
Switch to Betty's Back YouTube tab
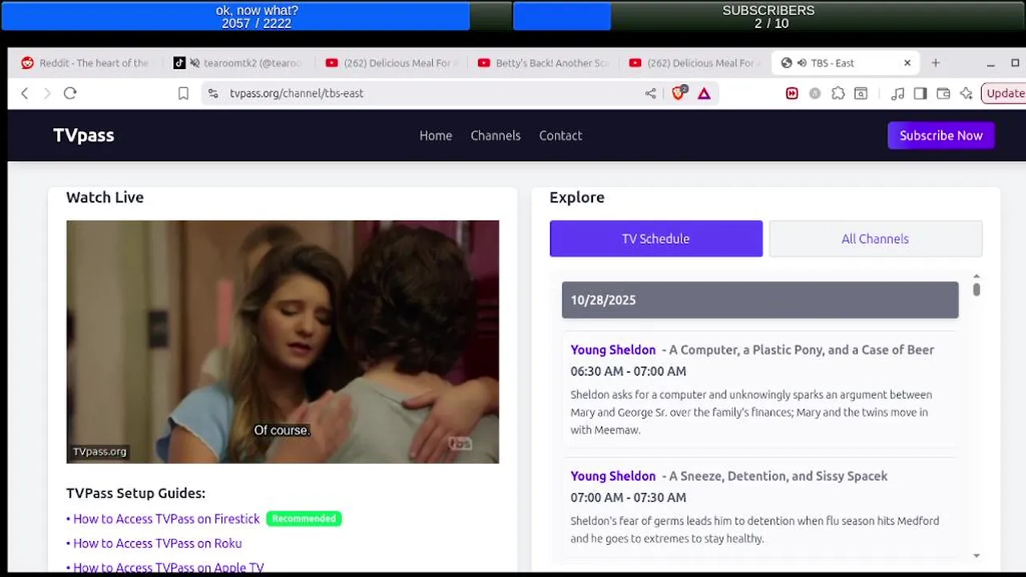(543, 63)
